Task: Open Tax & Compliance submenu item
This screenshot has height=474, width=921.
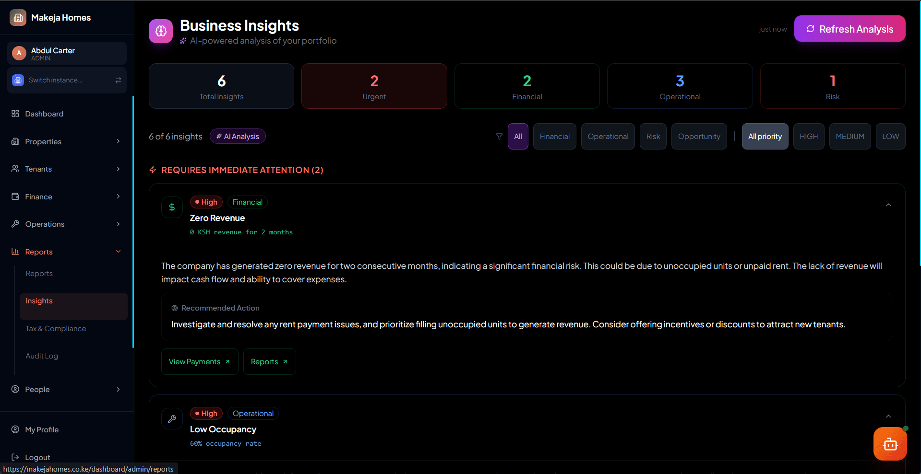Action: pos(73,329)
